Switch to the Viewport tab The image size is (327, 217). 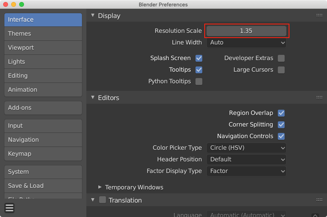coord(43,48)
